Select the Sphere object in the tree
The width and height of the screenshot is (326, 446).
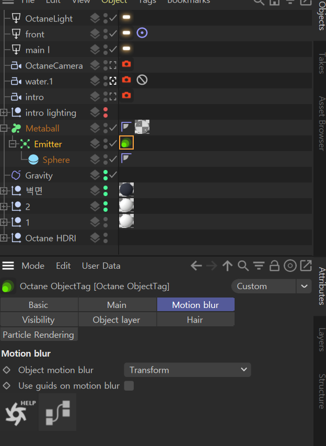56,160
